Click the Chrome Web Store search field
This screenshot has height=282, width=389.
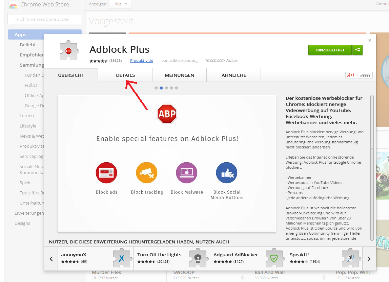pyautogui.click(x=45, y=19)
